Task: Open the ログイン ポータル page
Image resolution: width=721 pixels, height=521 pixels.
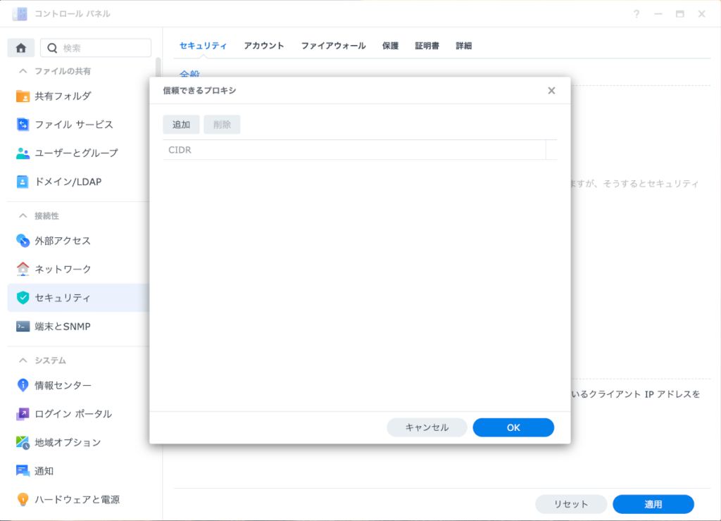Action: [73, 414]
